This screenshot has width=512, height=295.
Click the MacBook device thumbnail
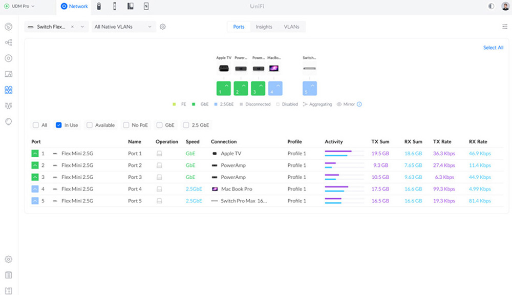click(273, 68)
